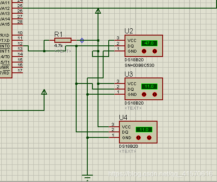
Task: Click the U4 temperature display 11.0
Action: (144, 130)
